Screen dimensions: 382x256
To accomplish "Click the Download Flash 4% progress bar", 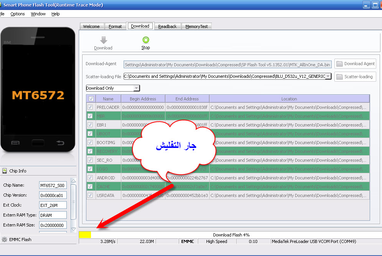I will click(230, 235).
